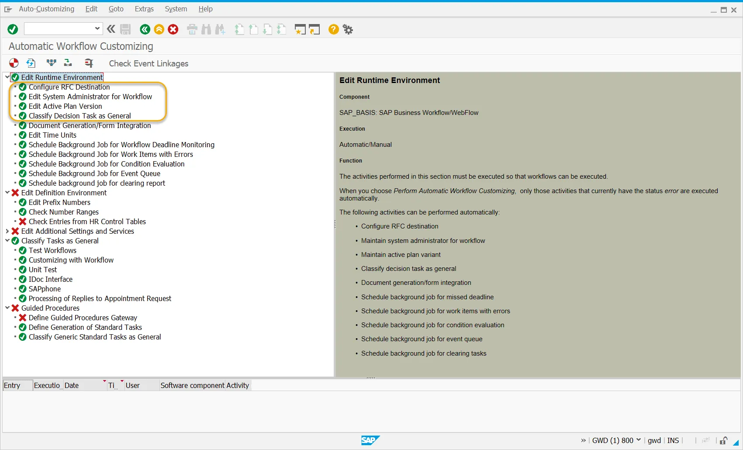Click the red Cancel icon
Screen dimensions: 743x450
click(x=173, y=29)
